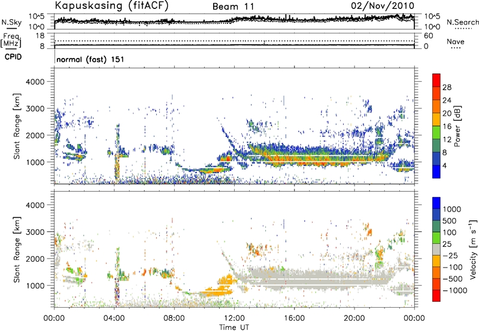This screenshot has width=479, height=331.
Task: Click the '12:00' time tick label
Action: pyautogui.click(x=234, y=318)
